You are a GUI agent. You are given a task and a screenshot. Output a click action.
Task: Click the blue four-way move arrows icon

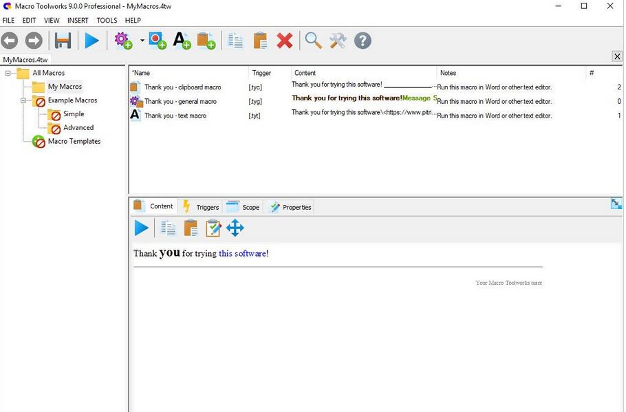tap(235, 228)
